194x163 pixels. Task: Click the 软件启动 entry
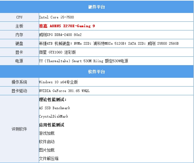(47, 142)
